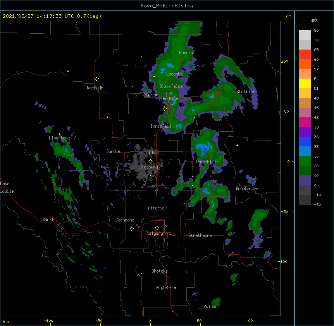Click the Airdrie label
This screenshot has height=326, width=334.
pyautogui.click(x=157, y=208)
